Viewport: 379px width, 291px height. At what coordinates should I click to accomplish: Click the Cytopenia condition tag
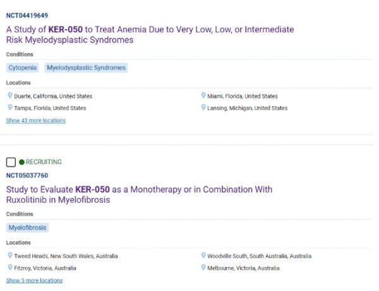(23, 68)
